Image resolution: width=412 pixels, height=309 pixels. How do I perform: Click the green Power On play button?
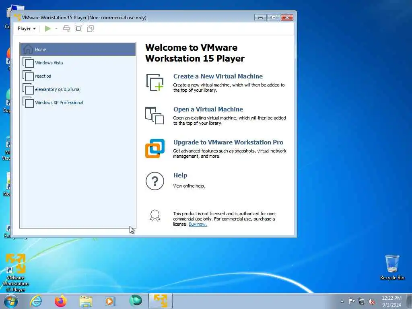coord(47,29)
